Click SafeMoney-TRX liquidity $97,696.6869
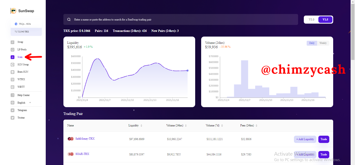The width and height of the screenshot is (355, 165). 137,139
